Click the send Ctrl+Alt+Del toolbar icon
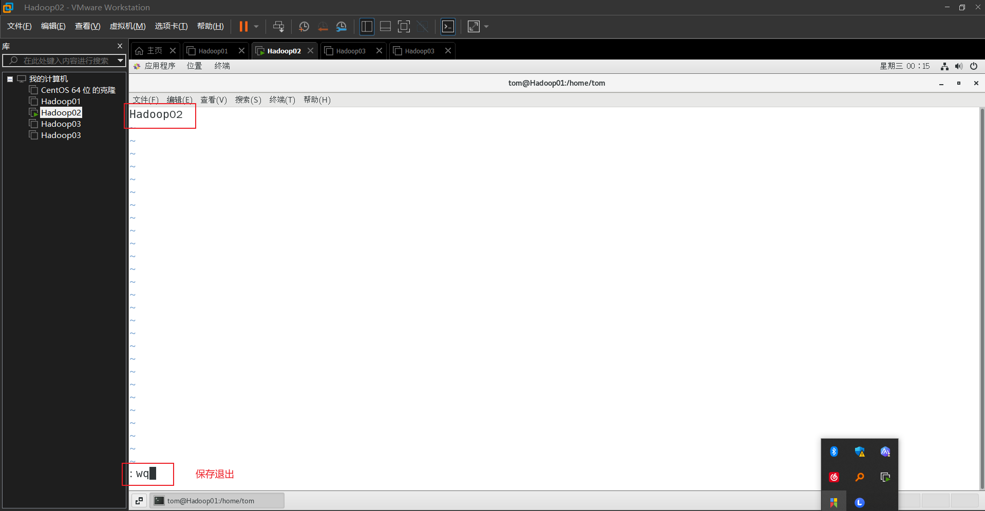The image size is (985, 511). pyautogui.click(x=278, y=27)
